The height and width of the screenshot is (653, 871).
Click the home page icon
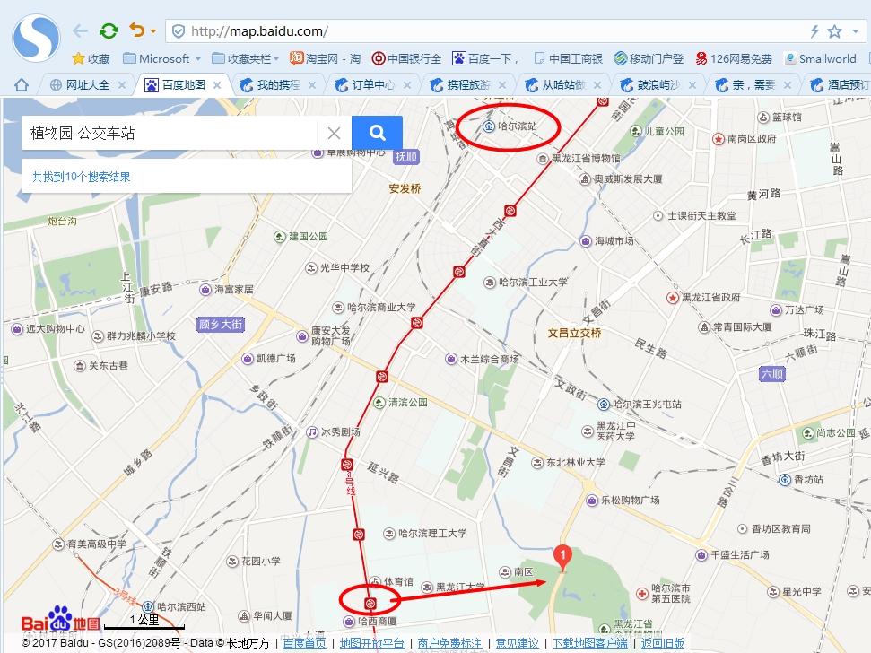point(22,85)
